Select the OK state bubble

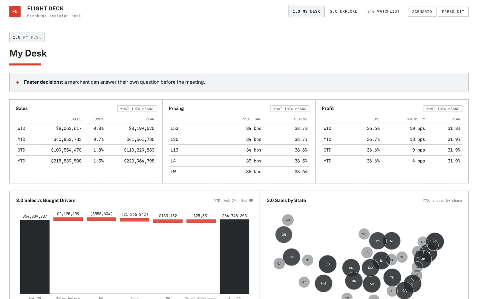click(354, 281)
